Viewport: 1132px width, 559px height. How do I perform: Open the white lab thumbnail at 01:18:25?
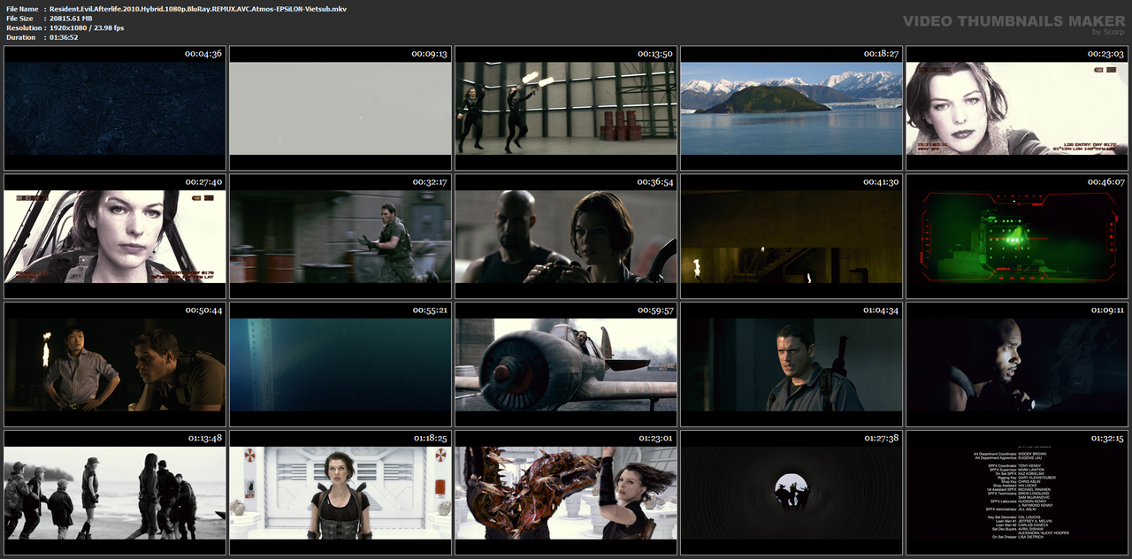[341, 493]
